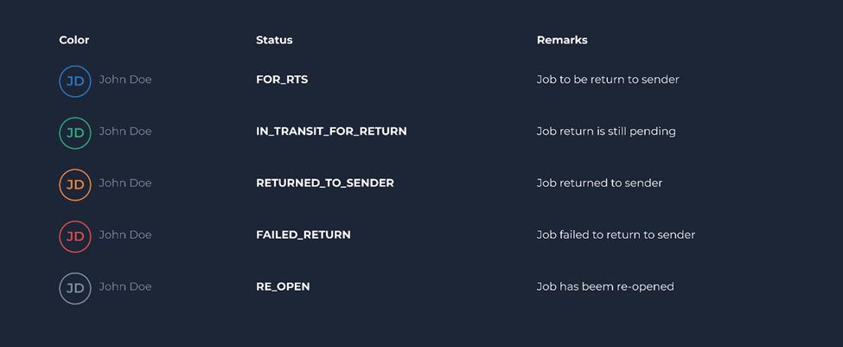Screen dimensions: 843x347
Task: Click remark 'Job has beem re-opened'
Action: click(605, 286)
